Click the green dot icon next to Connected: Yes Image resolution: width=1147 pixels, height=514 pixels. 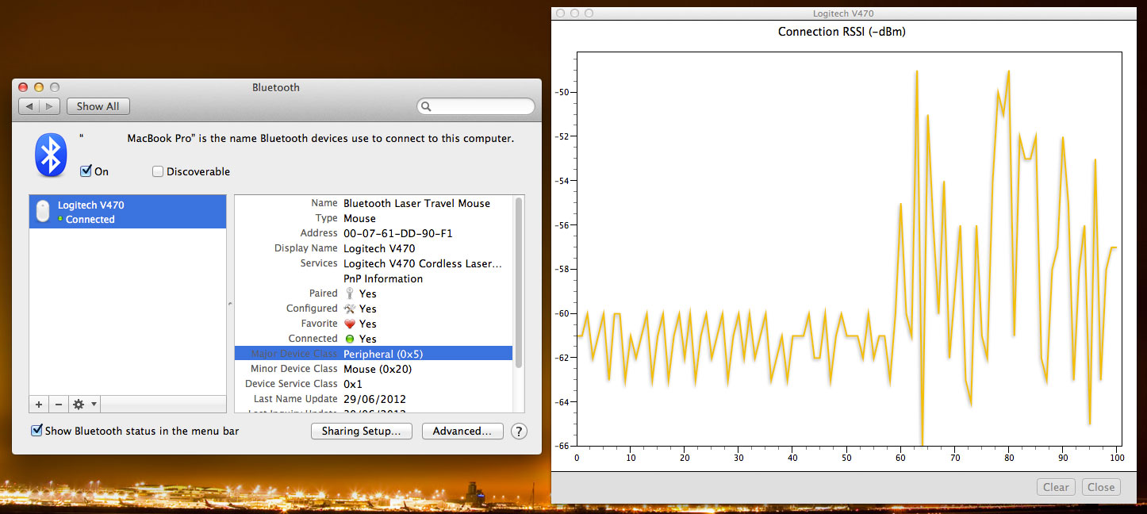[351, 339]
